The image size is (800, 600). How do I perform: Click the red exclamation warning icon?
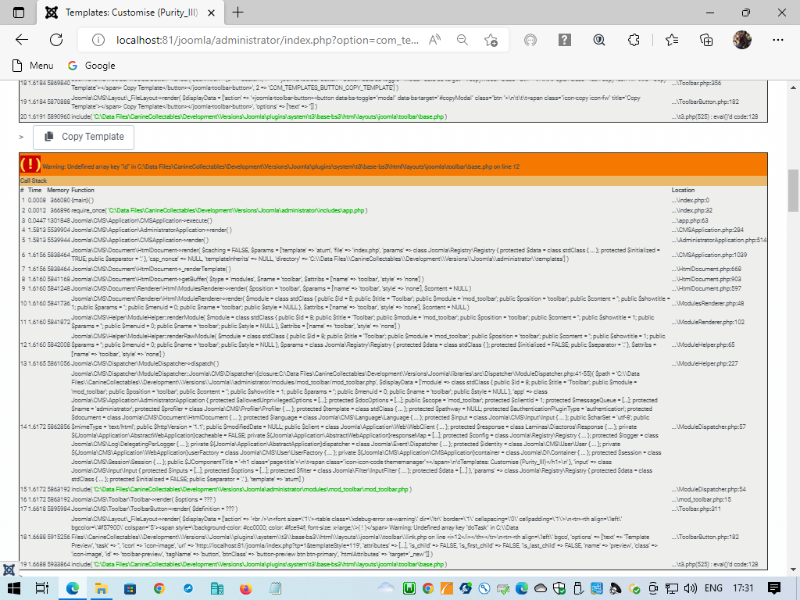coord(30,164)
